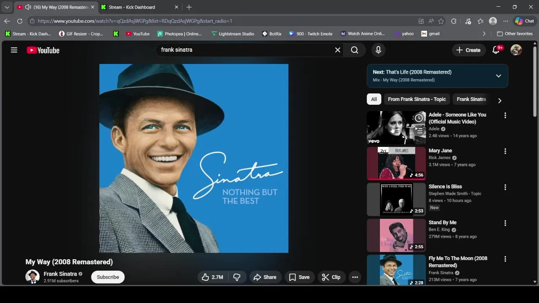Dislike the My Way video
Viewport: 539px width, 303px height.
(237, 277)
